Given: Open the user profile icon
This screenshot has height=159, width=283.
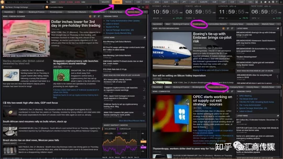Looking at the screenshot, I should coord(261,2).
